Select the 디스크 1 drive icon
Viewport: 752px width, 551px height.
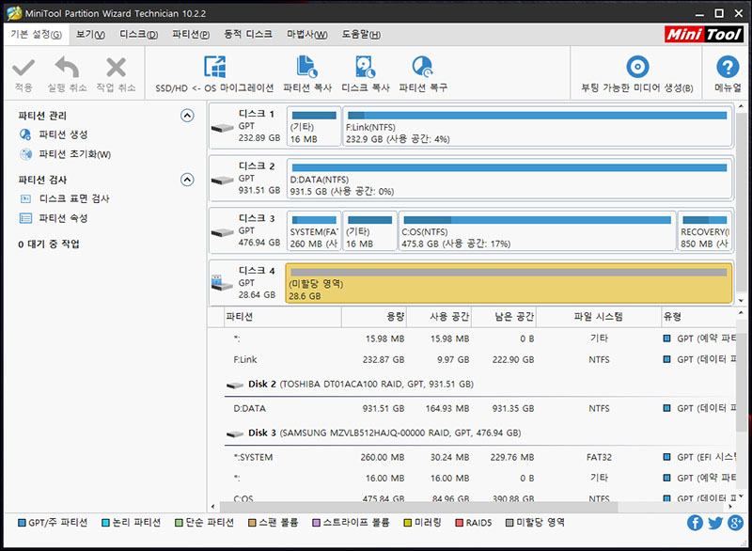tap(223, 128)
